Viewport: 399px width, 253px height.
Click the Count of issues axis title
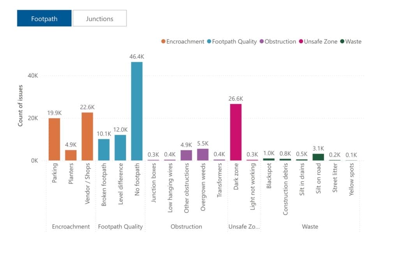(21, 105)
